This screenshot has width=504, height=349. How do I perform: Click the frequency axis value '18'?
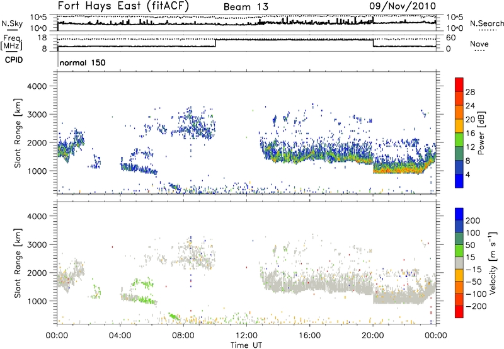click(42, 38)
